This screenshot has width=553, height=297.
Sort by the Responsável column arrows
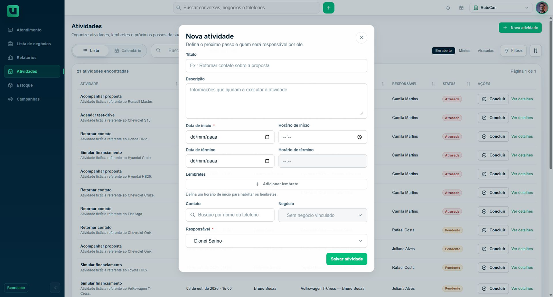433,84
